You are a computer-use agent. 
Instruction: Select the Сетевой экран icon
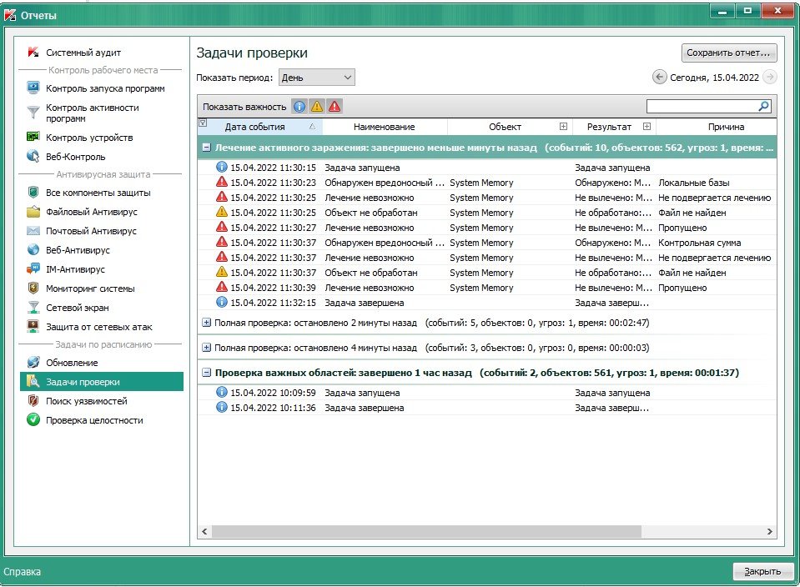click(33, 308)
